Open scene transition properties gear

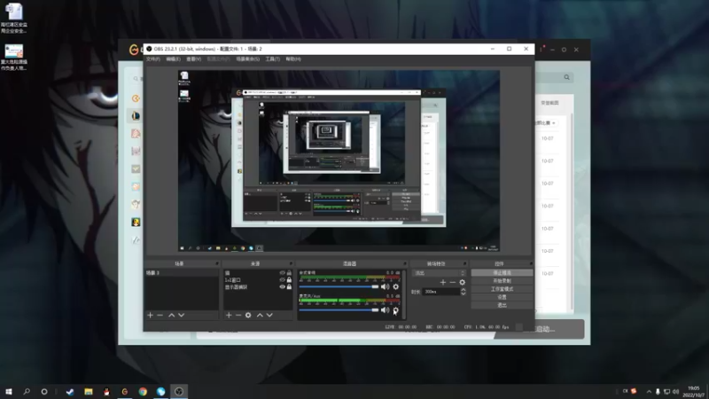click(x=462, y=282)
